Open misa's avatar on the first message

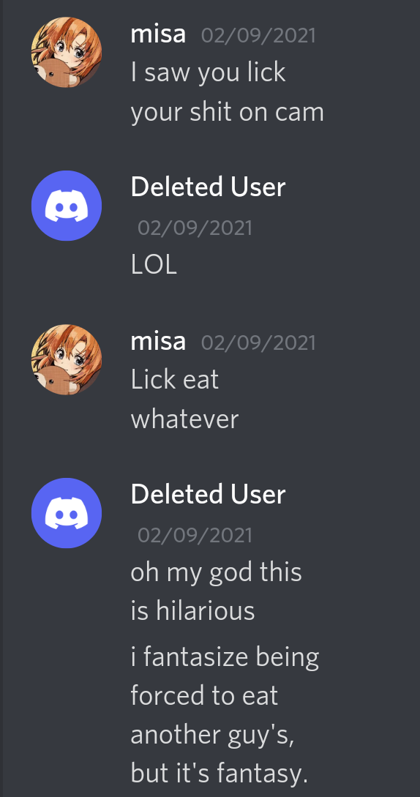[67, 53]
